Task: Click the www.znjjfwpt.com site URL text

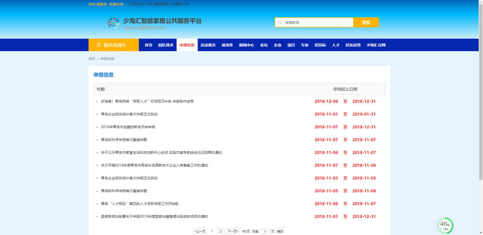Action: (x=144, y=28)
